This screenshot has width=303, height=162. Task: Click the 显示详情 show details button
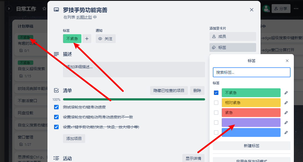[193, 158]
